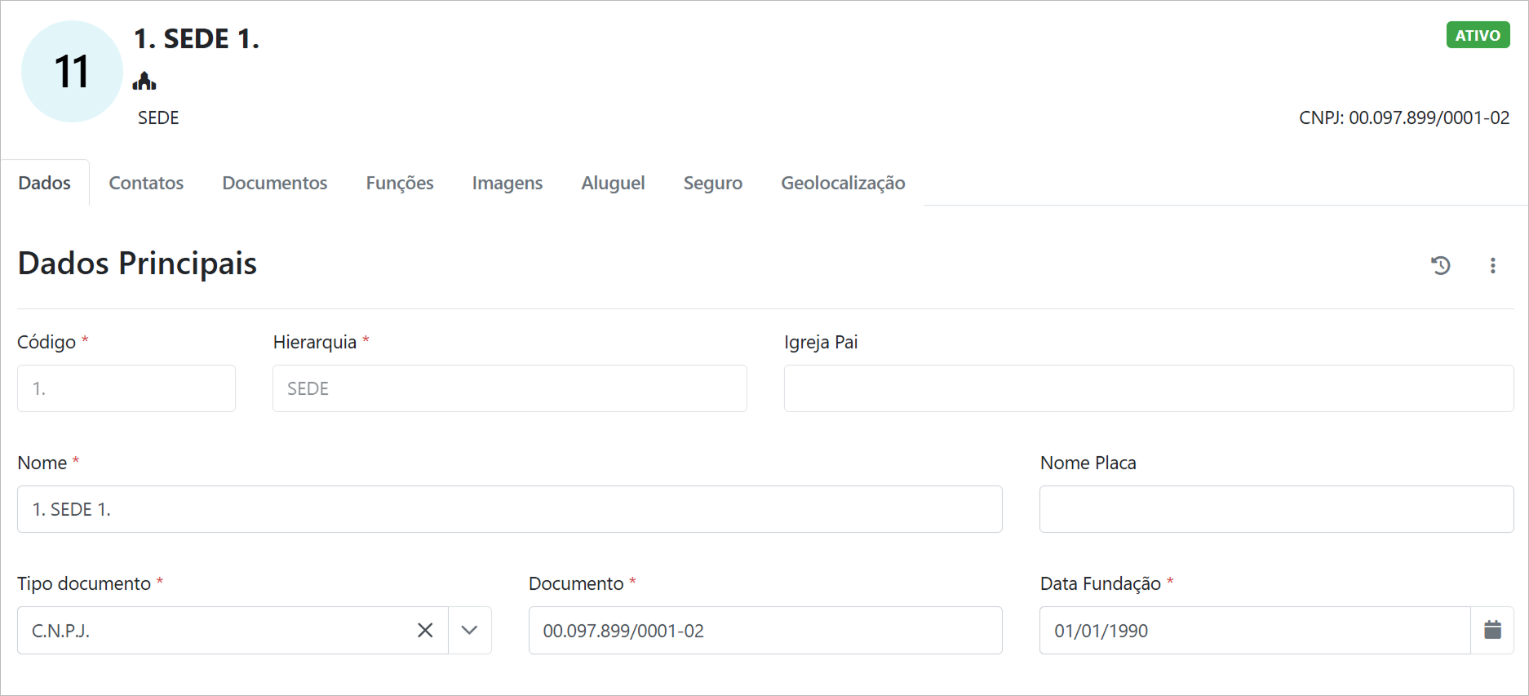Focus the Nome Placa field

point(1276,509)
